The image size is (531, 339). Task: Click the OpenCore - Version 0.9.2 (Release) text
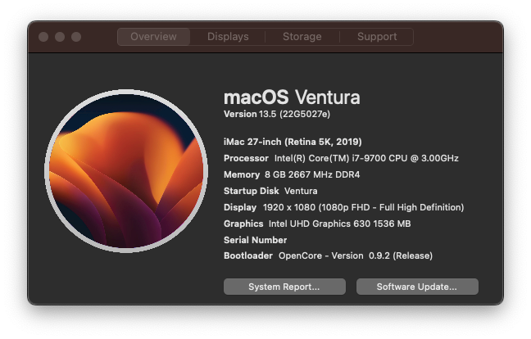356,255
